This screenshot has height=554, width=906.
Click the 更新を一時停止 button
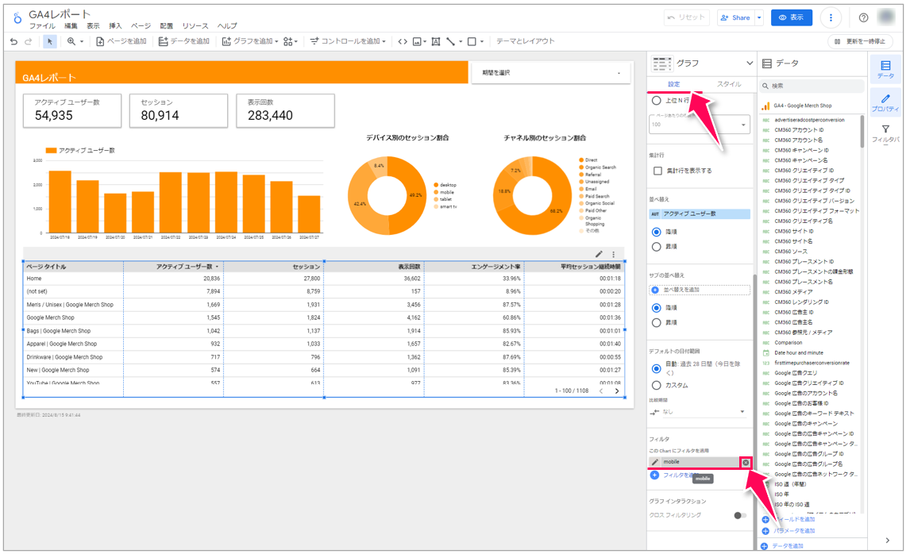861,41
